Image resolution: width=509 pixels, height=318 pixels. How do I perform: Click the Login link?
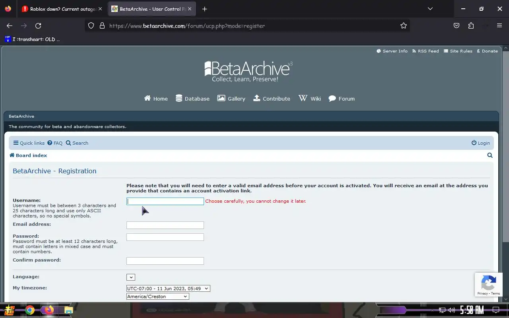pyautogui.click(x=481, y=143)
